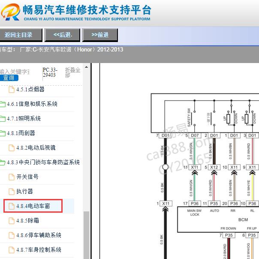The width and height of the screenshot is (259, 259).
Task: Click the open folder icon of 4.8.3
Action: [3, 163]
